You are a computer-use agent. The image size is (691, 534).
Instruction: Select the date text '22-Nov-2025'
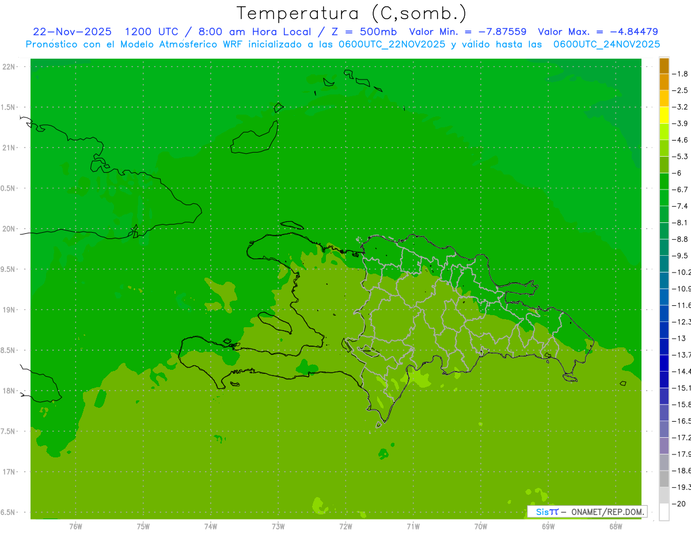coord(73,32)
